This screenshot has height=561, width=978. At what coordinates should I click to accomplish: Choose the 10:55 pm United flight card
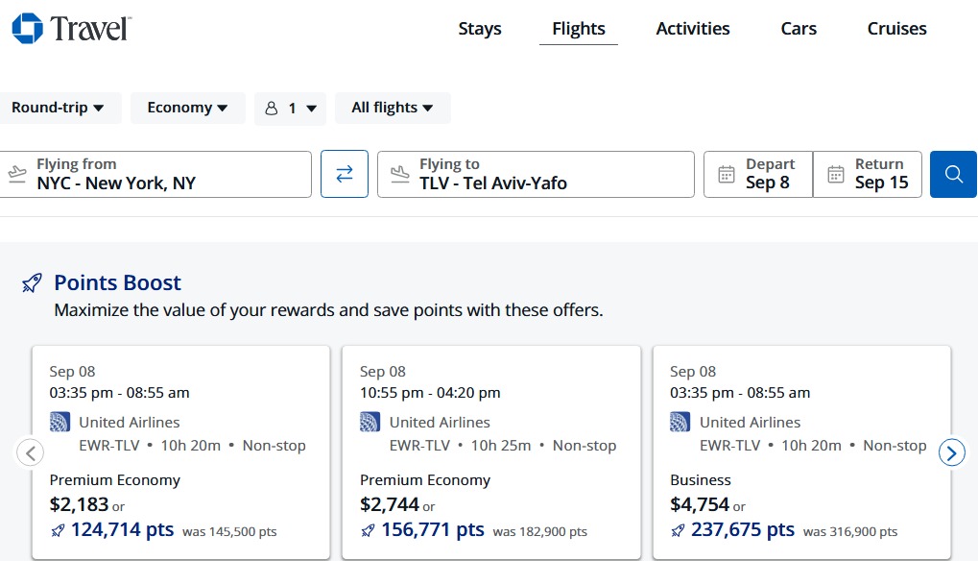[x=491, y=452]
